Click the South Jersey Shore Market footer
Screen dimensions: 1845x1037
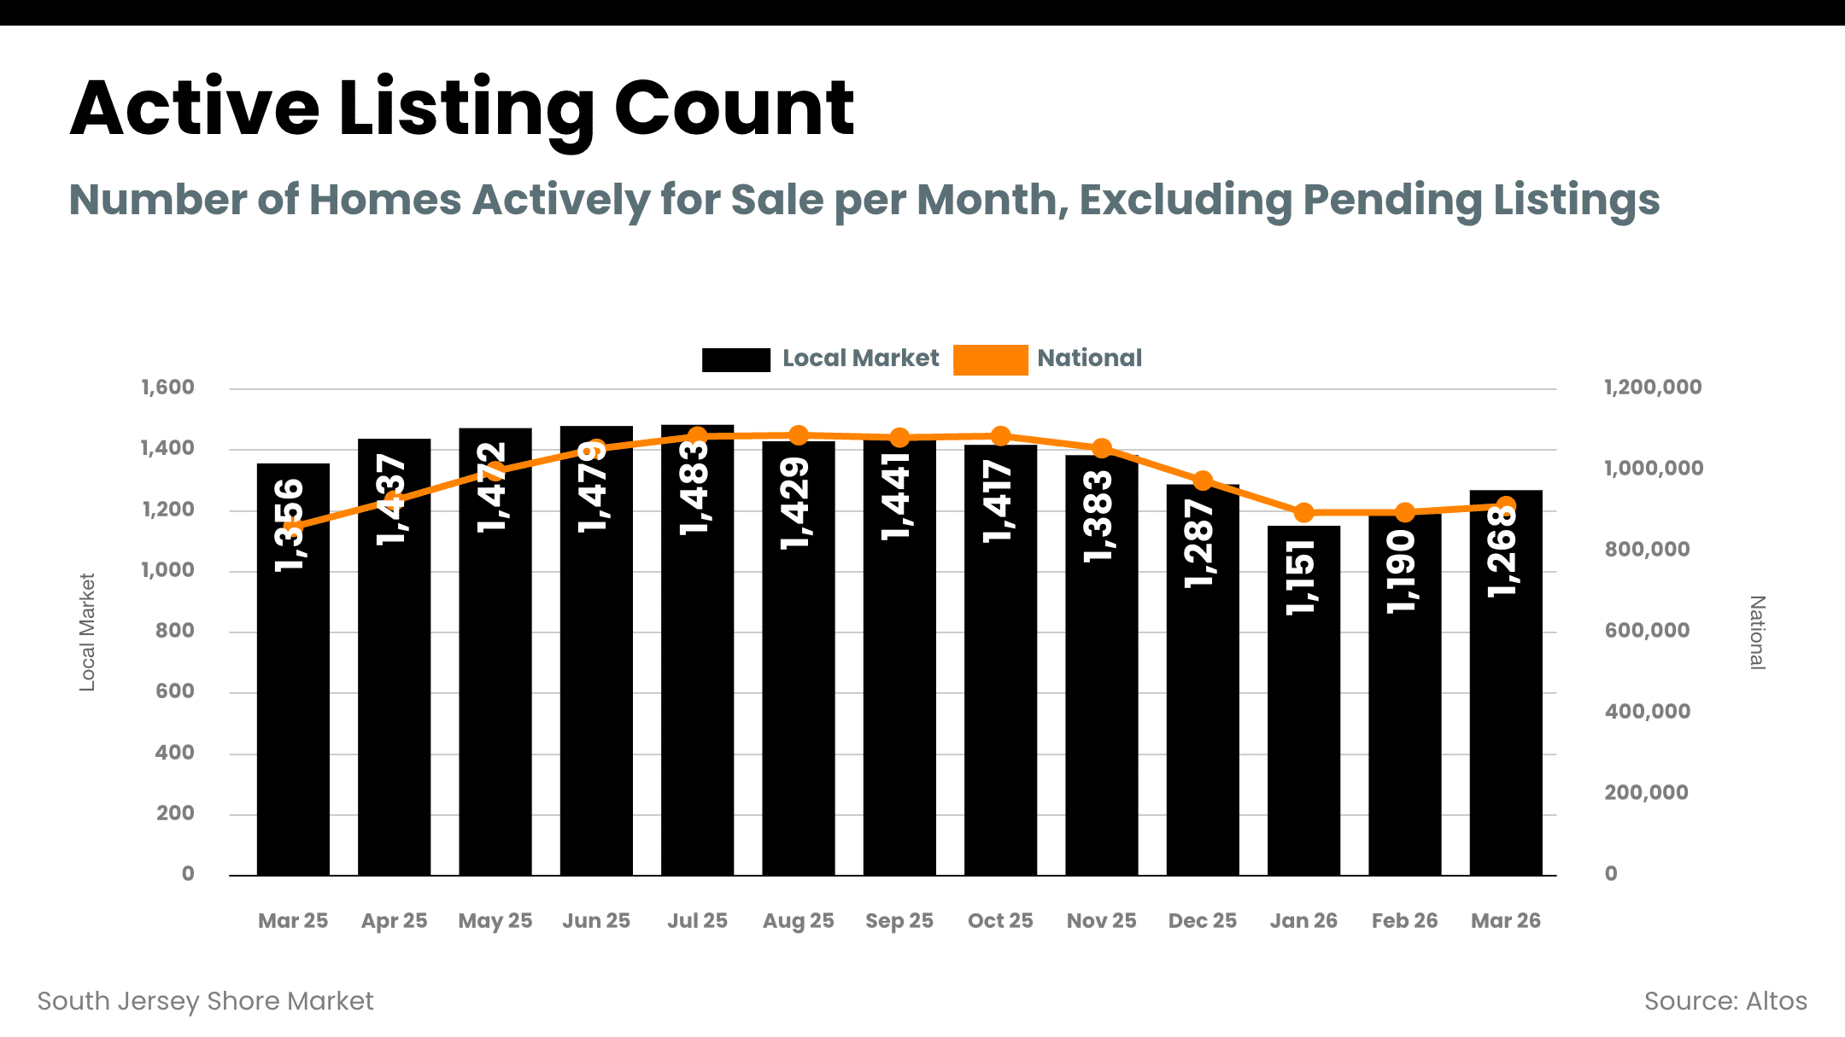pyautogui.click(x=206, y=1001)
